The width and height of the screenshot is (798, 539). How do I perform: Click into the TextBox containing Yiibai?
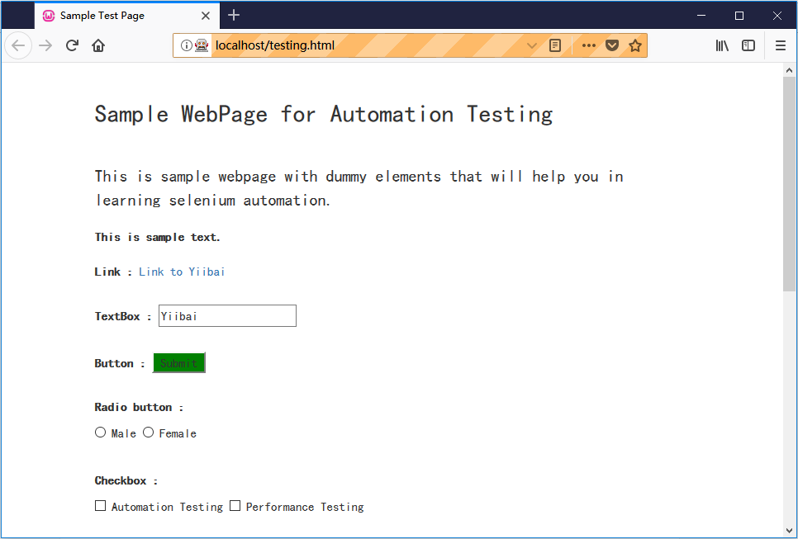click(227, 316)
